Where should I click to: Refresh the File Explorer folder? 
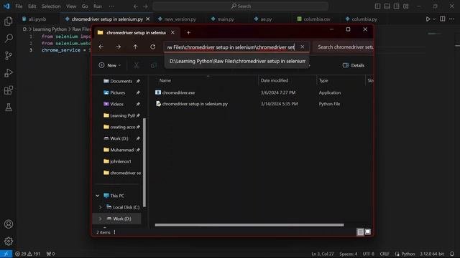point(152,47)
